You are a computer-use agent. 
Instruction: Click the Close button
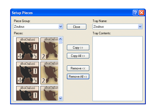click(77, 27)
